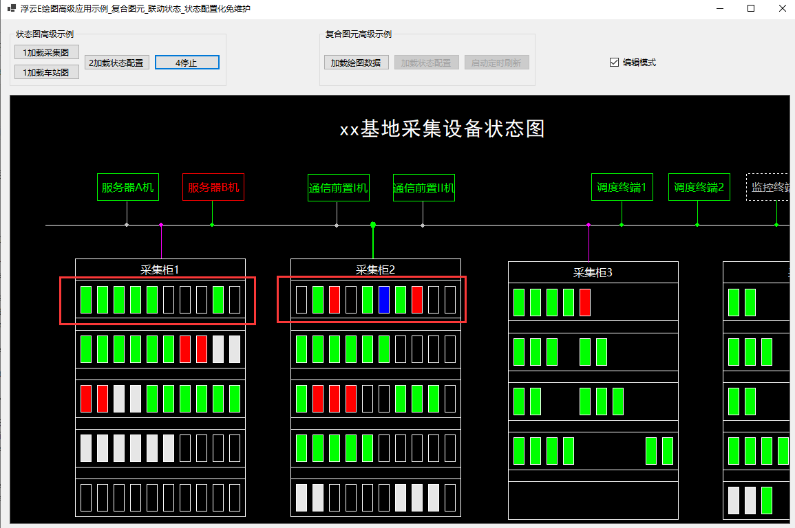Click the 采集柜1 cabinet title

(160, 269)
